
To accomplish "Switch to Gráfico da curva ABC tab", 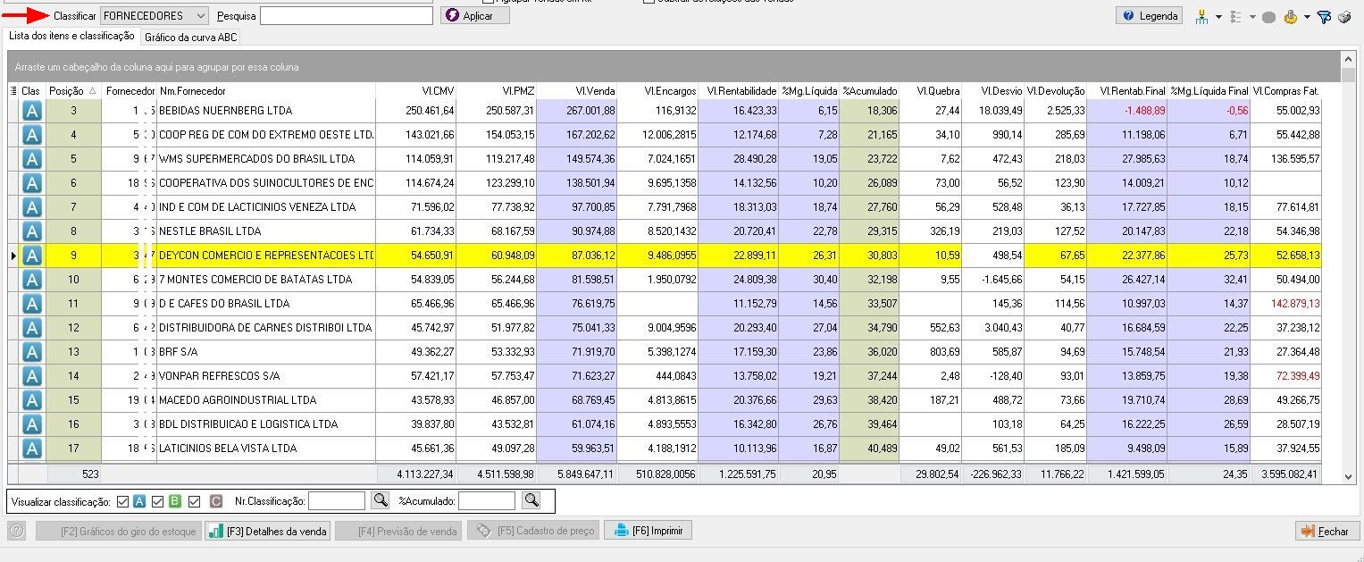I will click(190, 38).
